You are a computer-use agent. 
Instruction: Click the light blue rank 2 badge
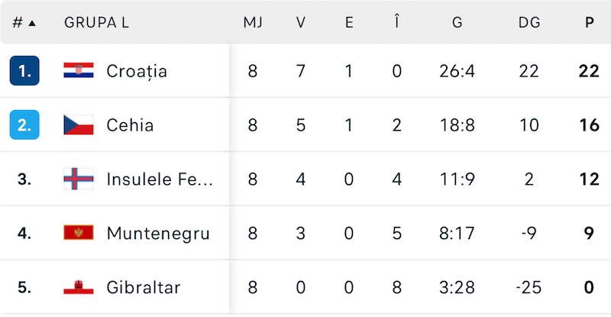(24, 125)
